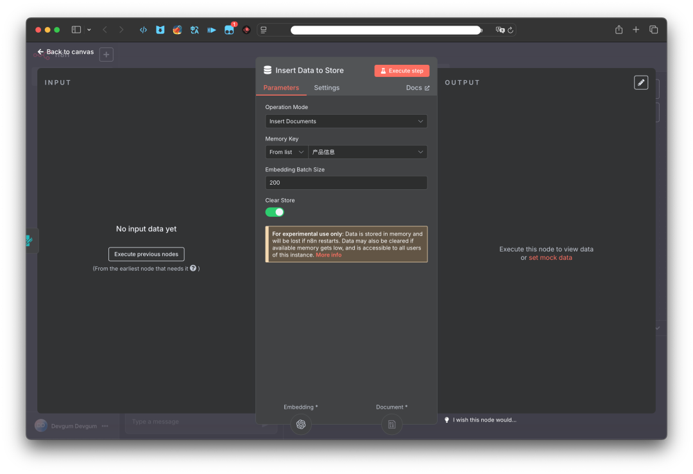The image size is (693, 474).
Task: Click the pencil edit output icon
Action: [x=640, y=82]
